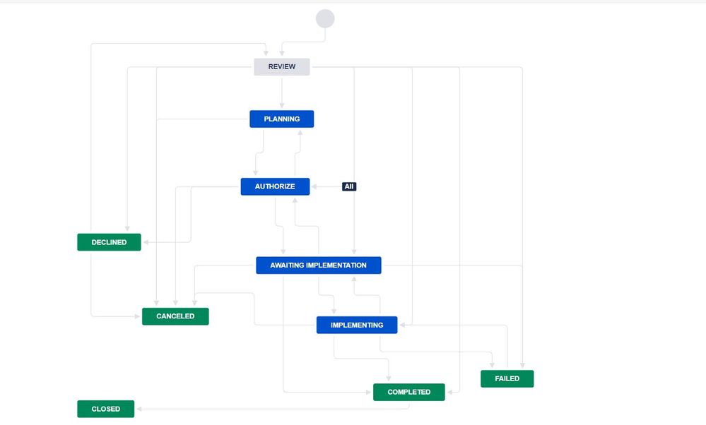The width and height of the screenshot is (706, 425).
Task: Click the AUTHORIZE status node
Action: [275, 186]
